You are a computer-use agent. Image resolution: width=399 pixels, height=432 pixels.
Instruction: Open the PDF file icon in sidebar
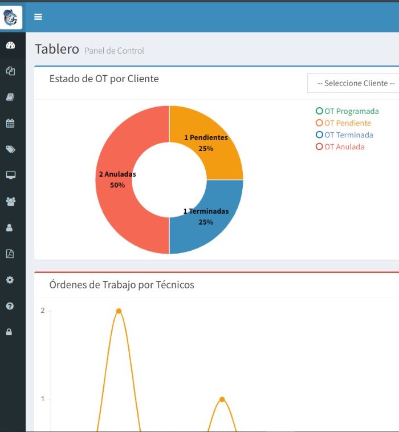(10, 254)
